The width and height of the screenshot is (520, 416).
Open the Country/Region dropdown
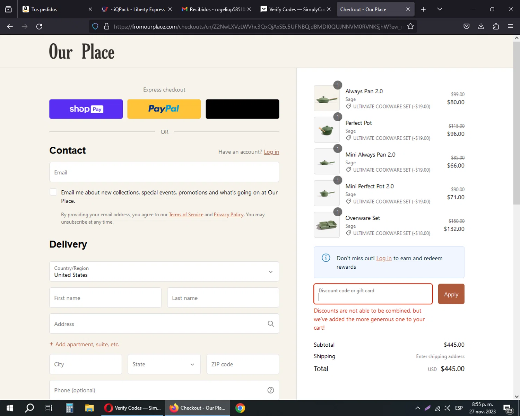[164, 271]
